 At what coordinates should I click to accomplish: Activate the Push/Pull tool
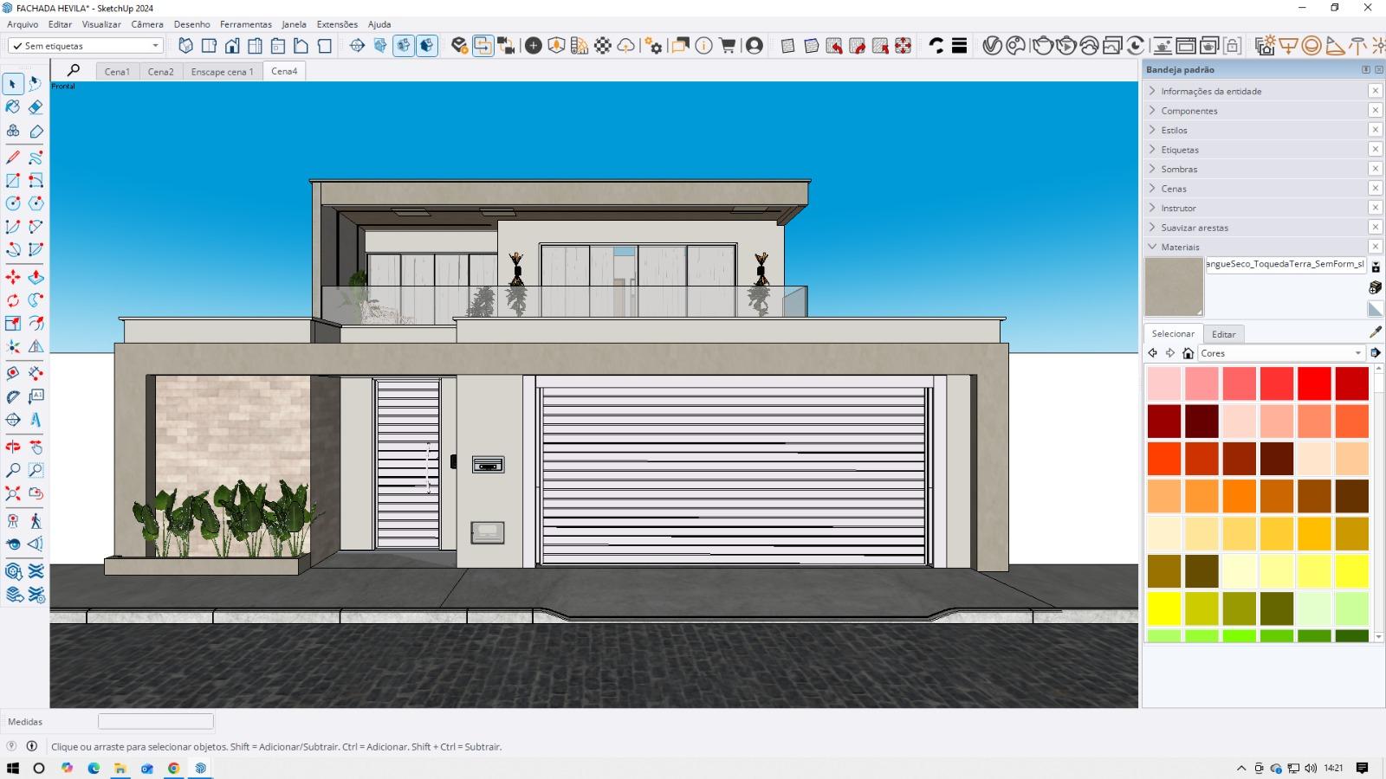(x=36, y=278)
